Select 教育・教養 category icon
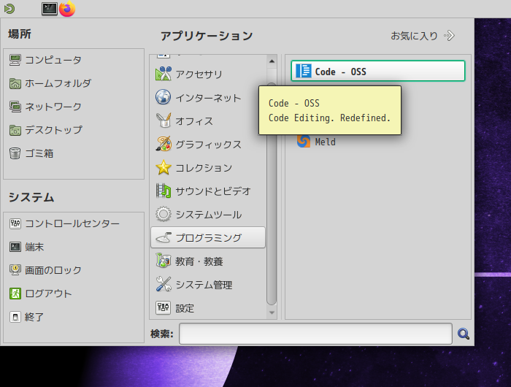The width and height of the screenshot is (511, 387). point(164,261)
